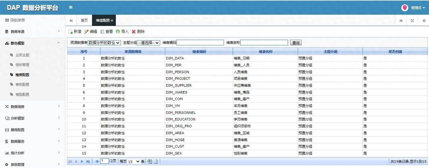Click the 新增 toolbar button
The width and height of the screenshot is (429, 168).
[x=75, y=32]
